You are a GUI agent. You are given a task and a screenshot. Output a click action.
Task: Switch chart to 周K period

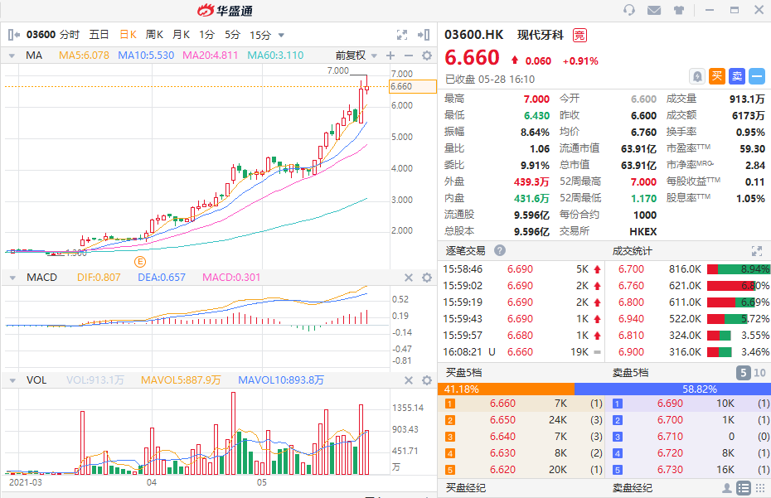click(154, 35)
